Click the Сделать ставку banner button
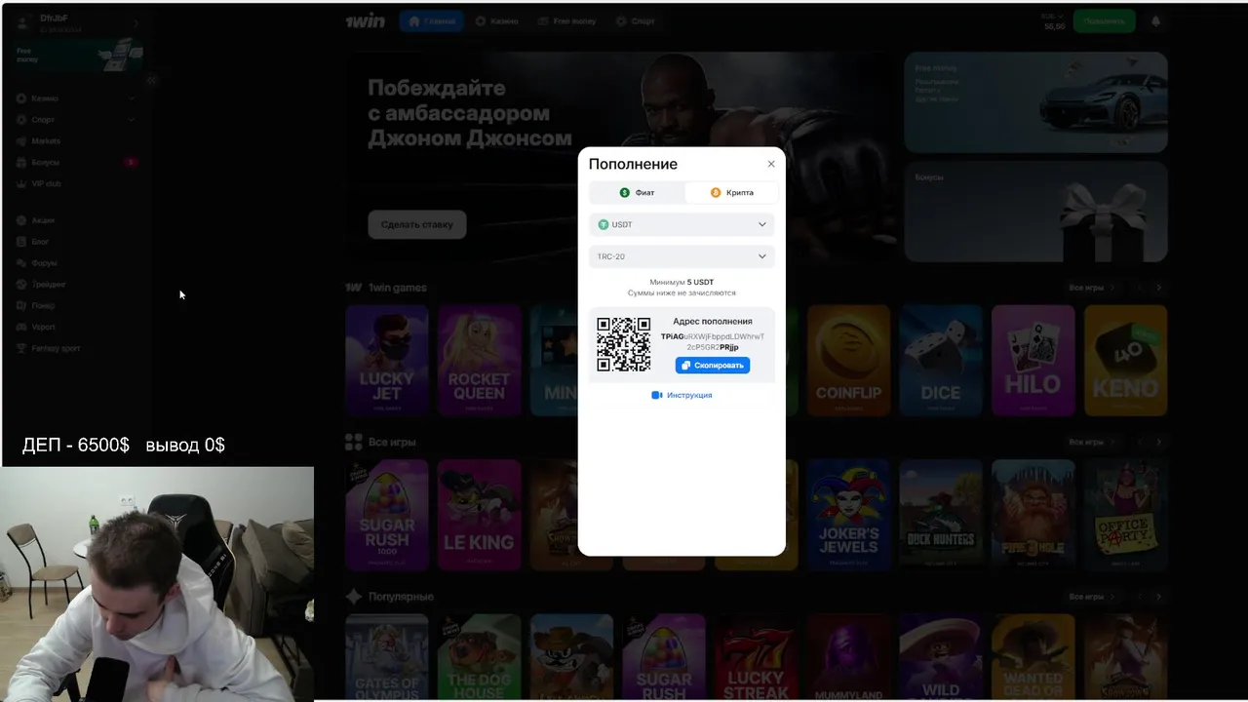Image resolution: width=1248 pixels, height=702 pixels. click(x=417, y=224)
